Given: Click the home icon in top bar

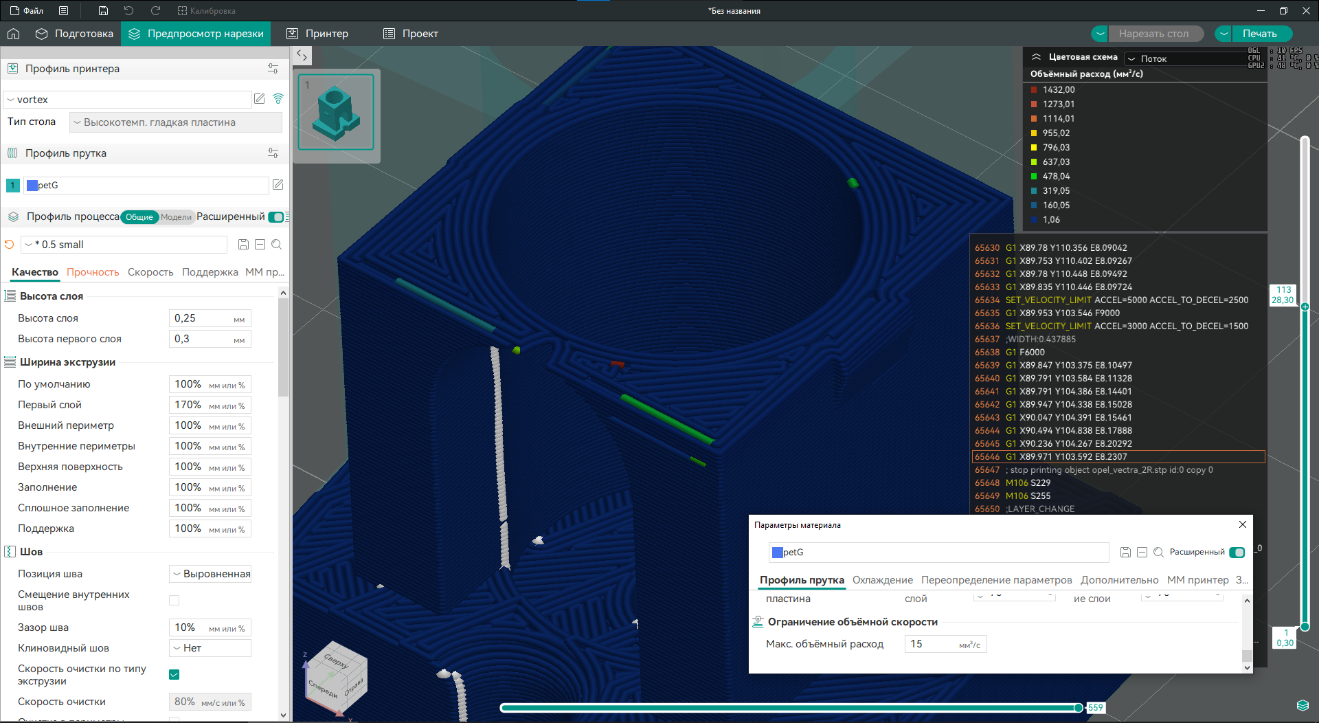Looking at the screenshot, I should pos(14,34).
